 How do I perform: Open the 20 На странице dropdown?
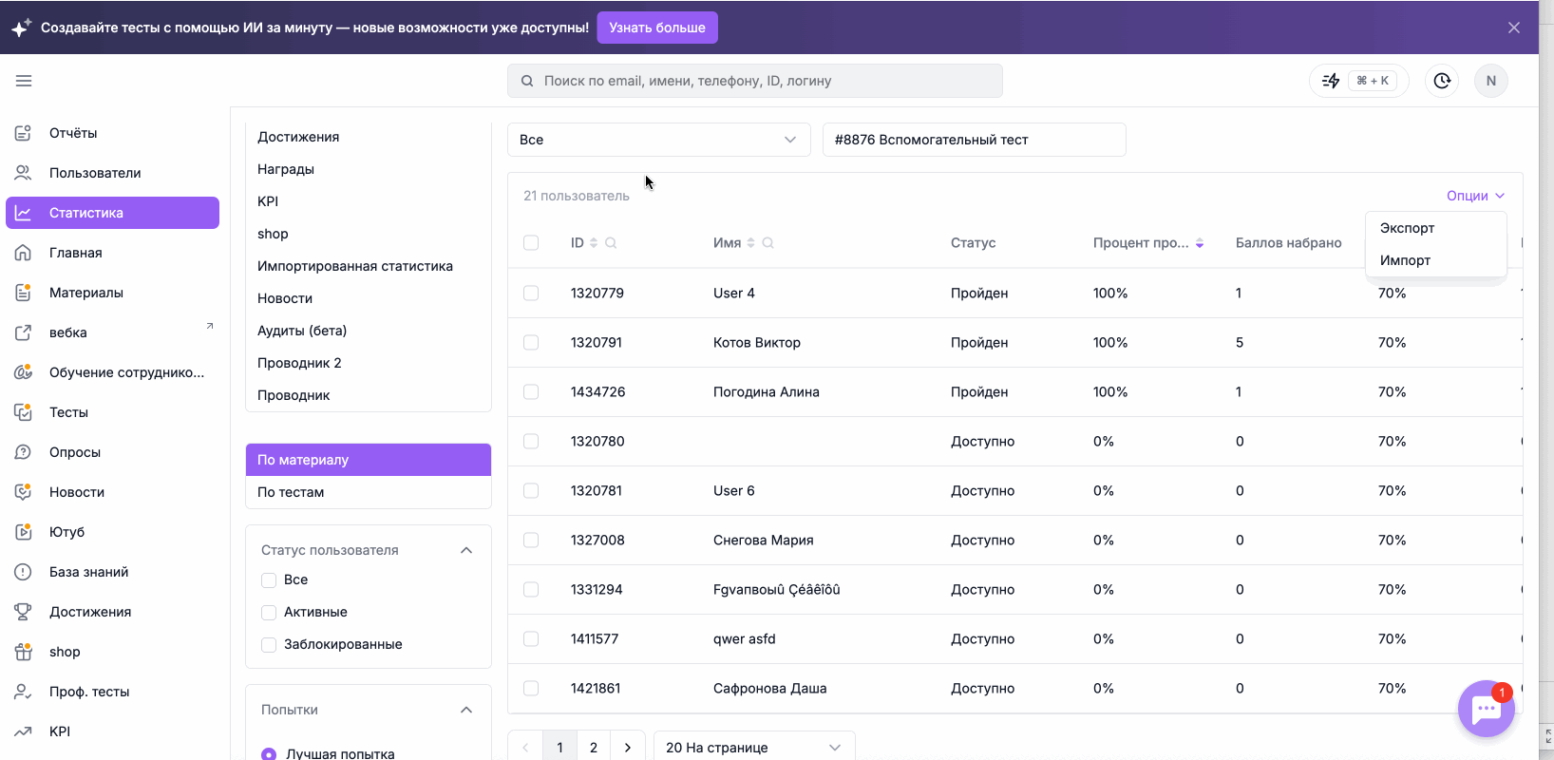[754, 748]
